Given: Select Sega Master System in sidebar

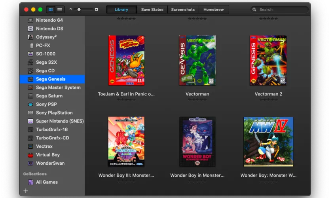Looking at the screenshot, I should click(x=58, y=88).
